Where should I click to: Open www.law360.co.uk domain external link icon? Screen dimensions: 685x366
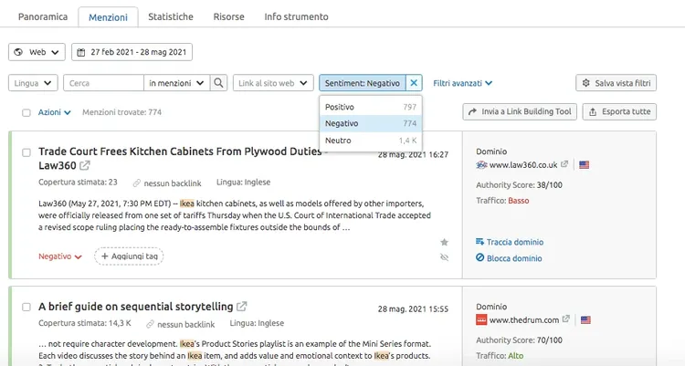(x=564, y=164)
